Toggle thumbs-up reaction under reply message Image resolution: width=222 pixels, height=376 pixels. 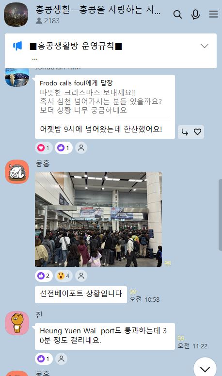pyautogui.click(x=63, y=147)
